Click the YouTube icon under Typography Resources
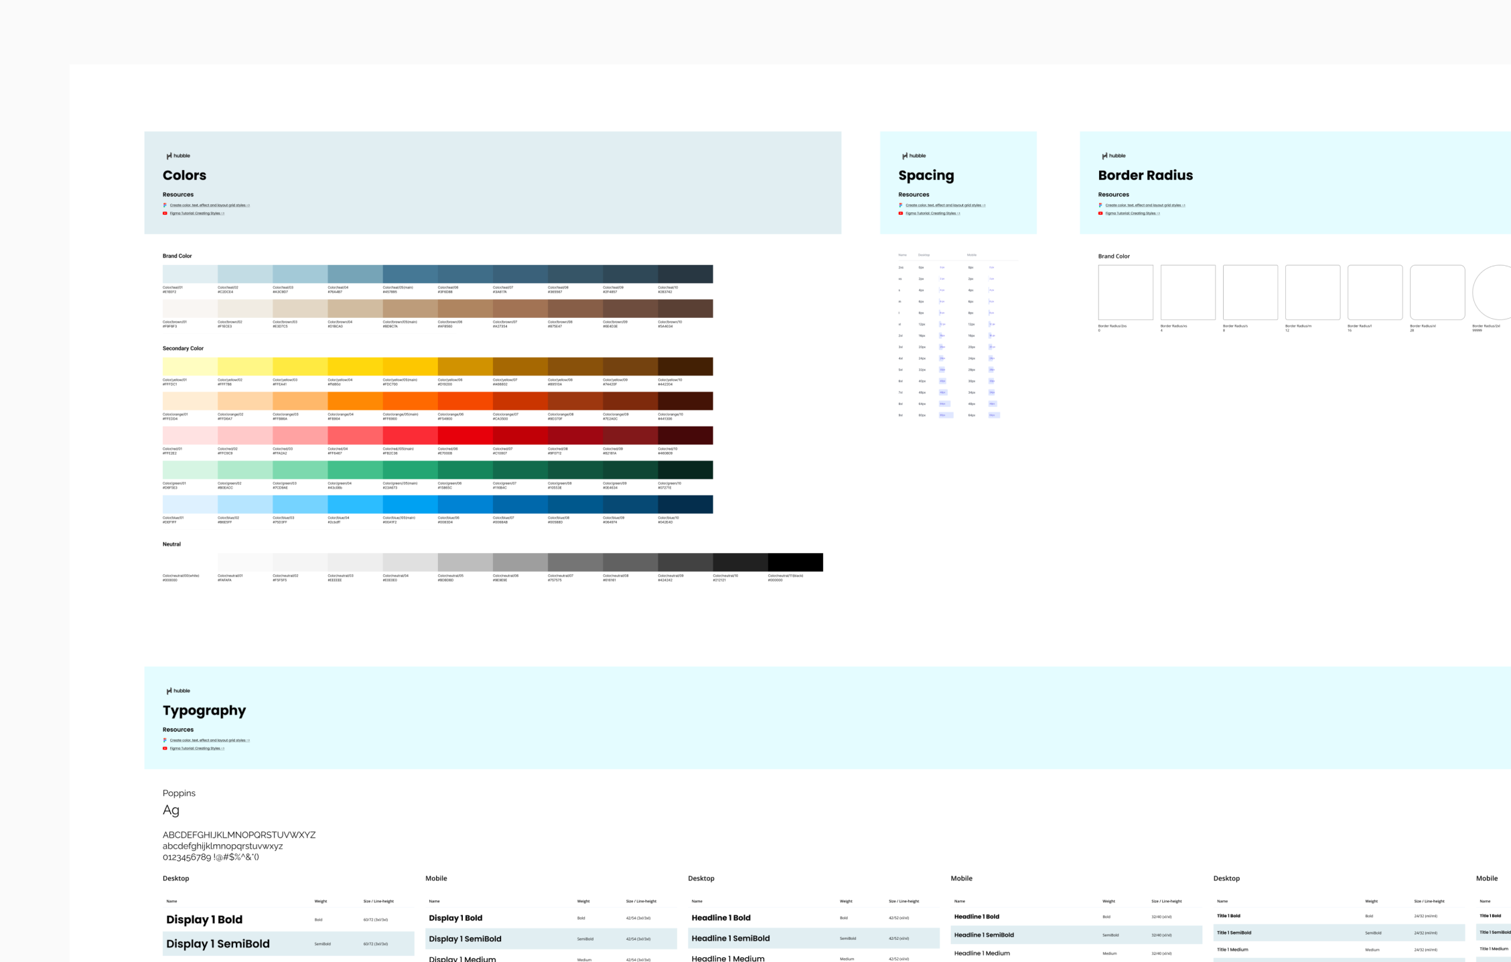 pyautogui.click(x=165, y=748)
